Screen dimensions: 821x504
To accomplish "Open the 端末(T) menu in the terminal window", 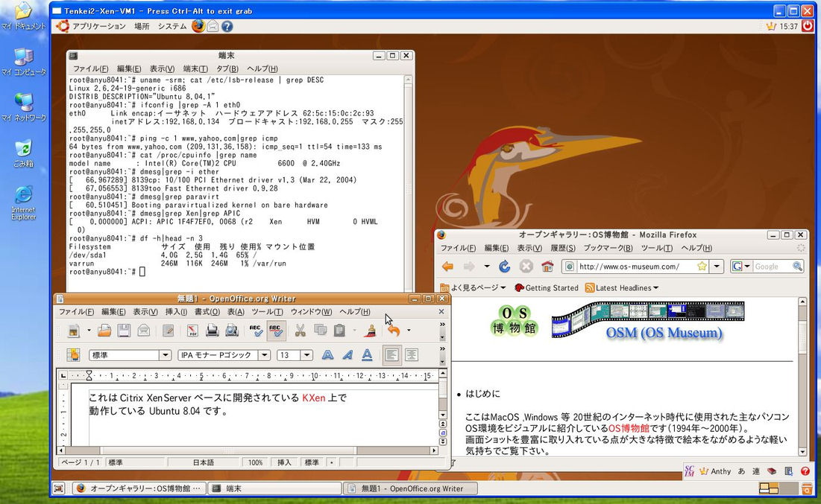I will [195, 68].
